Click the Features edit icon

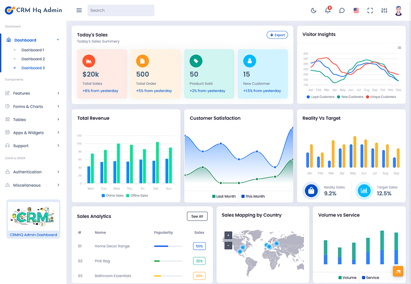point(7,93)
